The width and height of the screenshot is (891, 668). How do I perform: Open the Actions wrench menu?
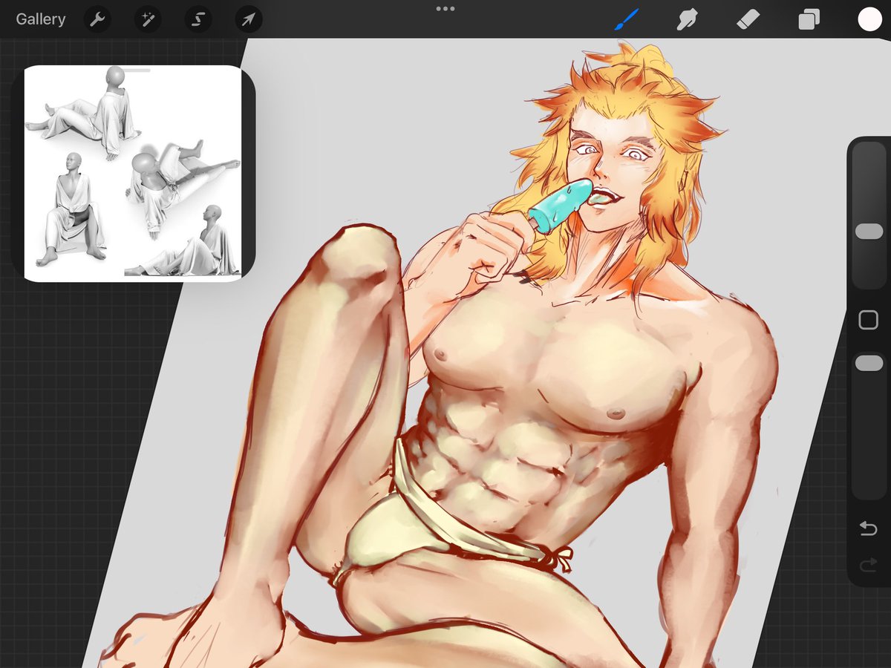97,19
